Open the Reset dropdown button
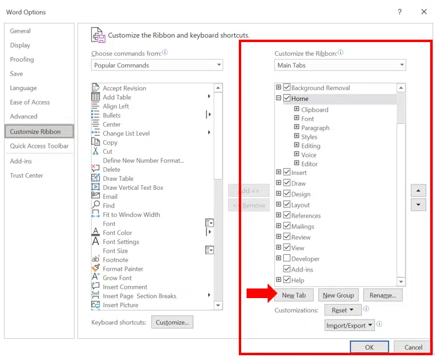Image resolution: width=435 pixels, height=357 pixels. click(343, 310)
